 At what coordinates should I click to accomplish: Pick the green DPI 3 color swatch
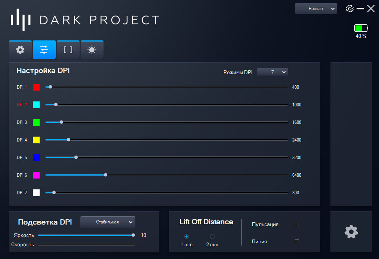point(36,122)
